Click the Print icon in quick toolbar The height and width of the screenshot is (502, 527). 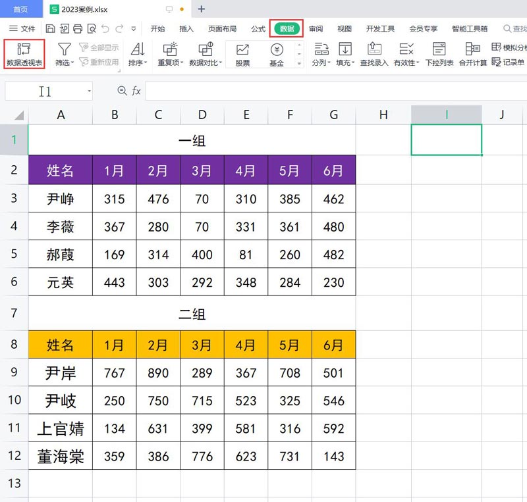tap(78, 29)
